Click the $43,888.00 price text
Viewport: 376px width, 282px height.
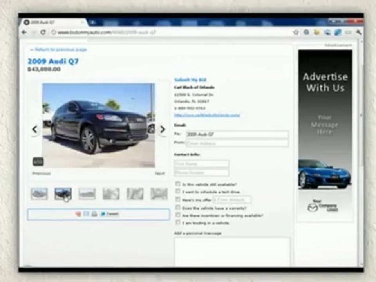(44, 69)
